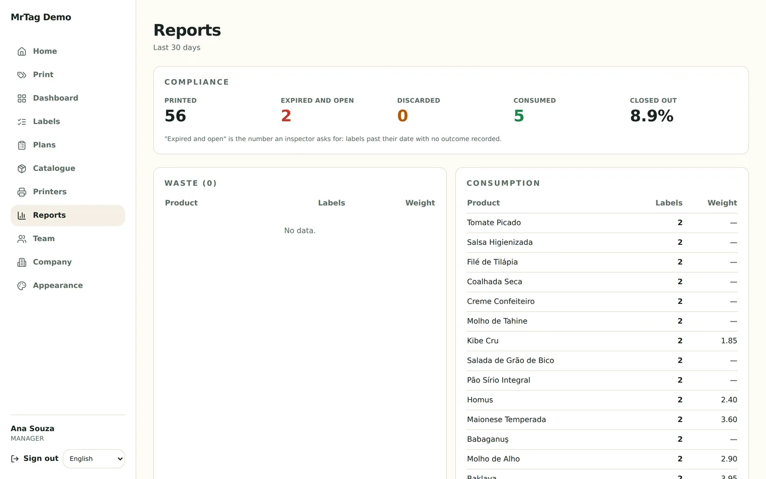Image resolution: width=766 pixels, height=479 pixels.
Task: Click the Print tag icon
Action: (x=22, y=75)
